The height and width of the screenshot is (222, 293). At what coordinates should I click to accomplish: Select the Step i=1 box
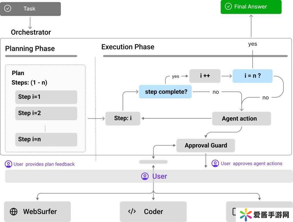46,97
